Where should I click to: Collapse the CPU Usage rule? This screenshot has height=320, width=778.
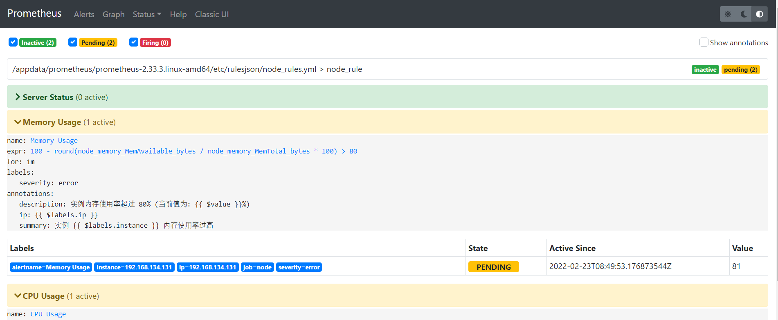[387, 296]
